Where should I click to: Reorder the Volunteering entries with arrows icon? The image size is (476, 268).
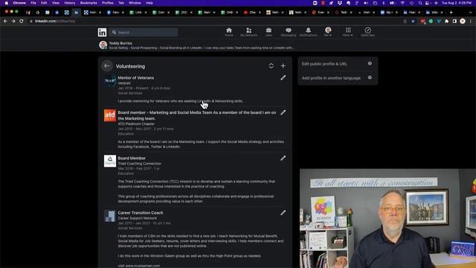(271, 66)
